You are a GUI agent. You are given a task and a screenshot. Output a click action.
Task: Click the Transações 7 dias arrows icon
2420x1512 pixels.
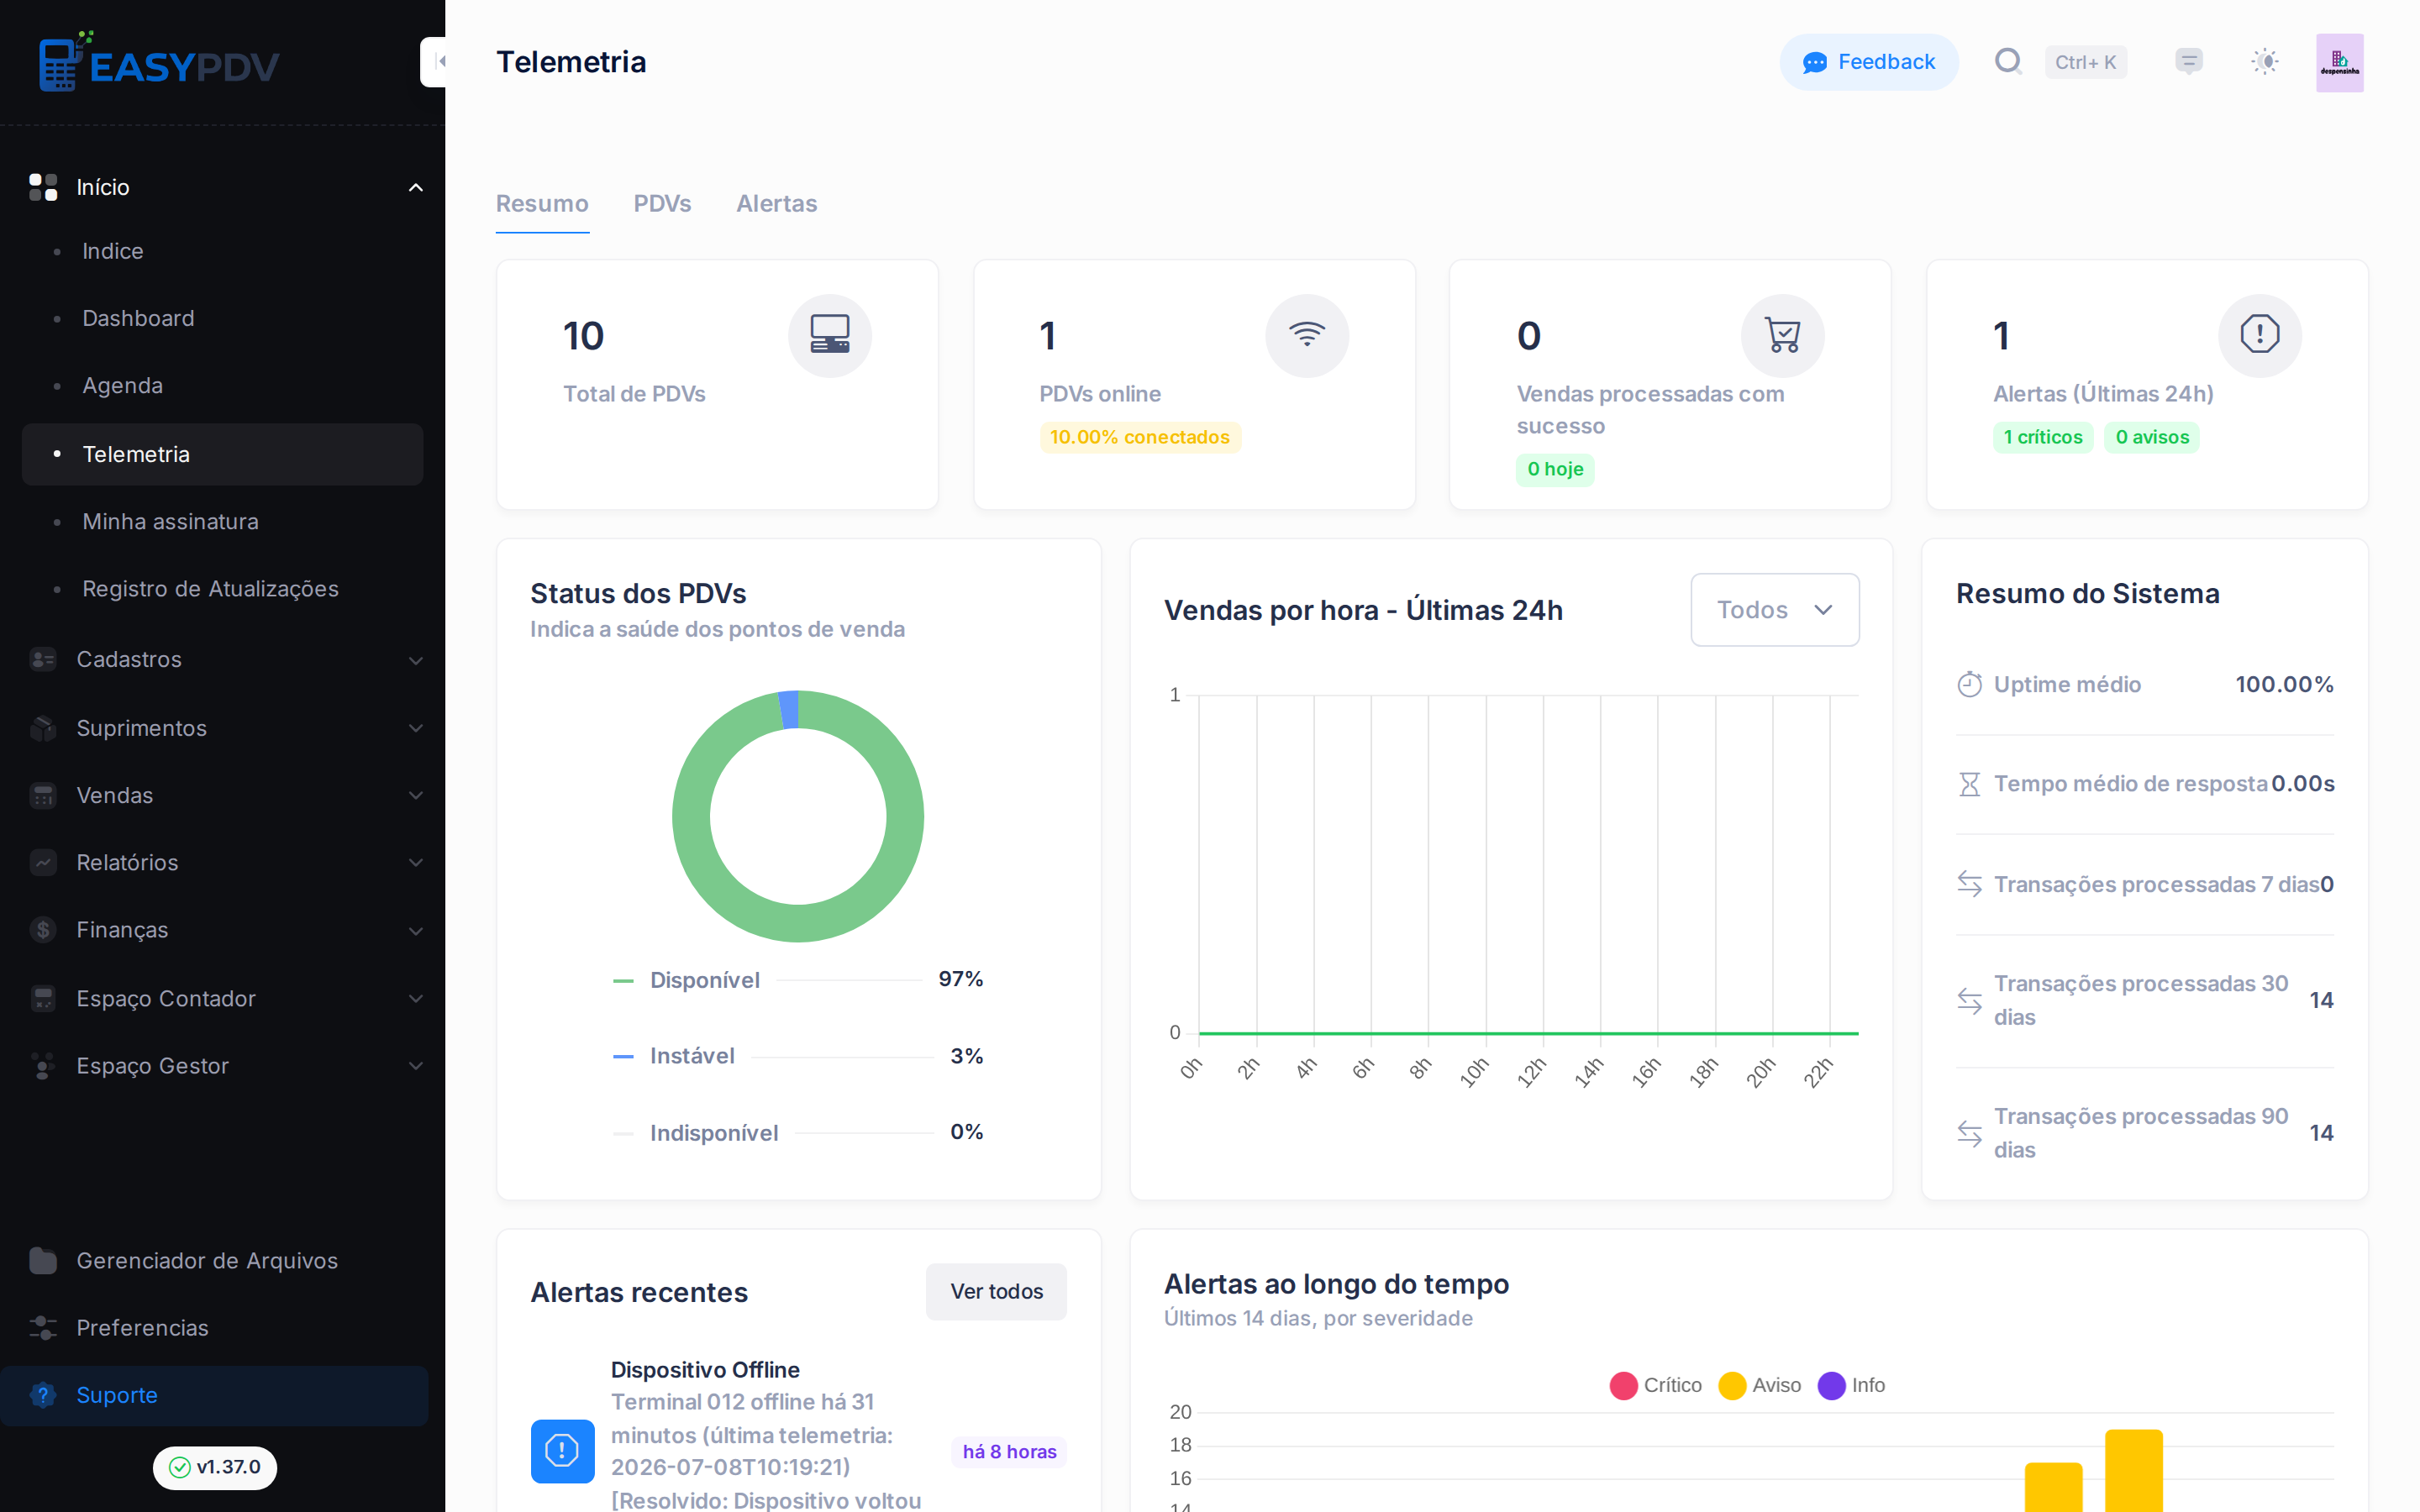(1969, 884)
